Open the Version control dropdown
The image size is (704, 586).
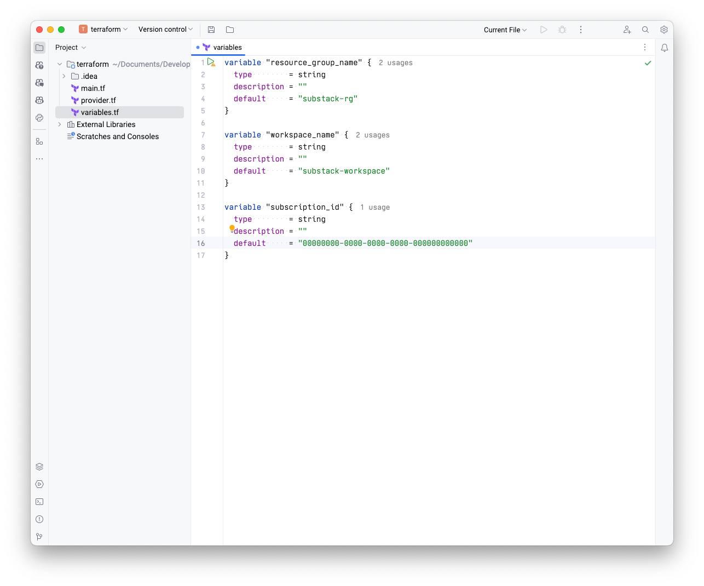click(x=165, y=29)
